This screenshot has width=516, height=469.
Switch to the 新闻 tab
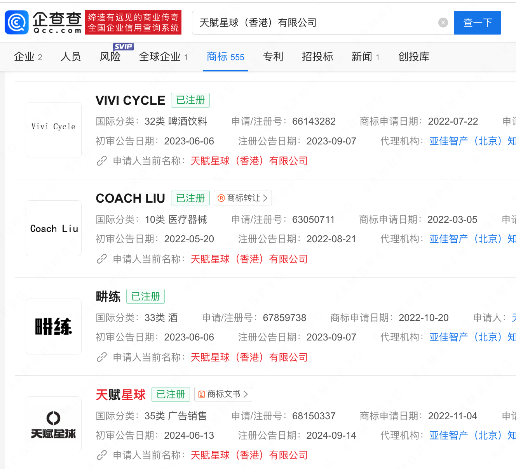pyautogui.click(x=365, y=57)
